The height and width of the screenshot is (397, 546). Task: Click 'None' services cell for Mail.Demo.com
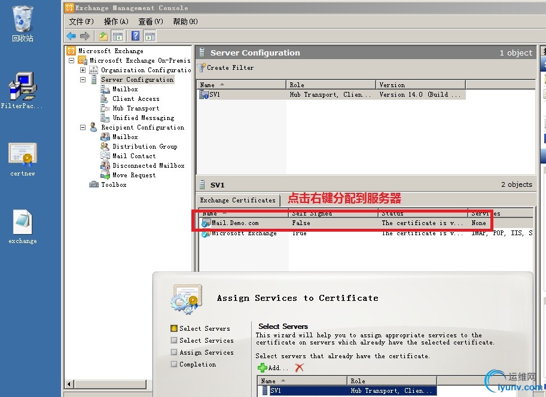(478, 223)
